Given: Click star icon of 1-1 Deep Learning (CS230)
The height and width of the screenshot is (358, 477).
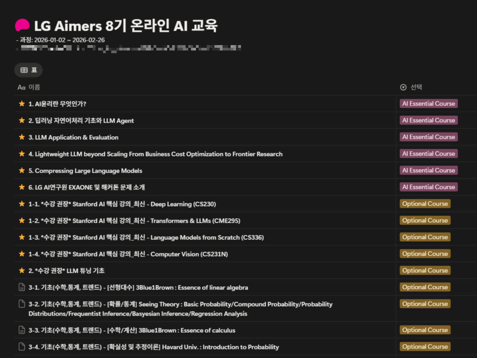Looking at the screenshot, I should tap(22, 204).
